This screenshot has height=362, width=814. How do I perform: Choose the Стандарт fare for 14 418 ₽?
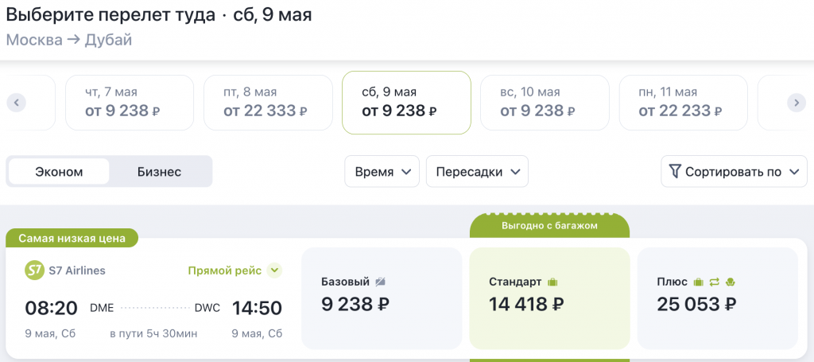pos(549,298)
